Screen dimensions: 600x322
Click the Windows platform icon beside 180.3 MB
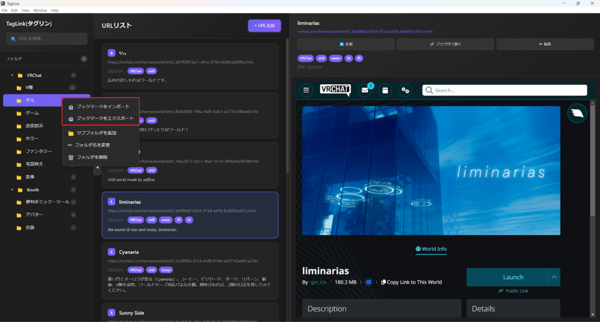[369, 282]
